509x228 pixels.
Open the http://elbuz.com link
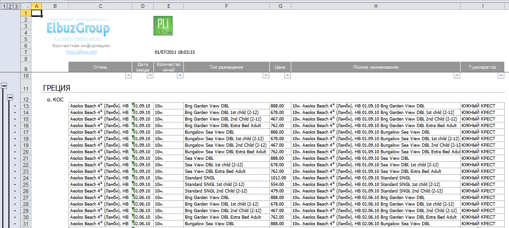(82, 51)
